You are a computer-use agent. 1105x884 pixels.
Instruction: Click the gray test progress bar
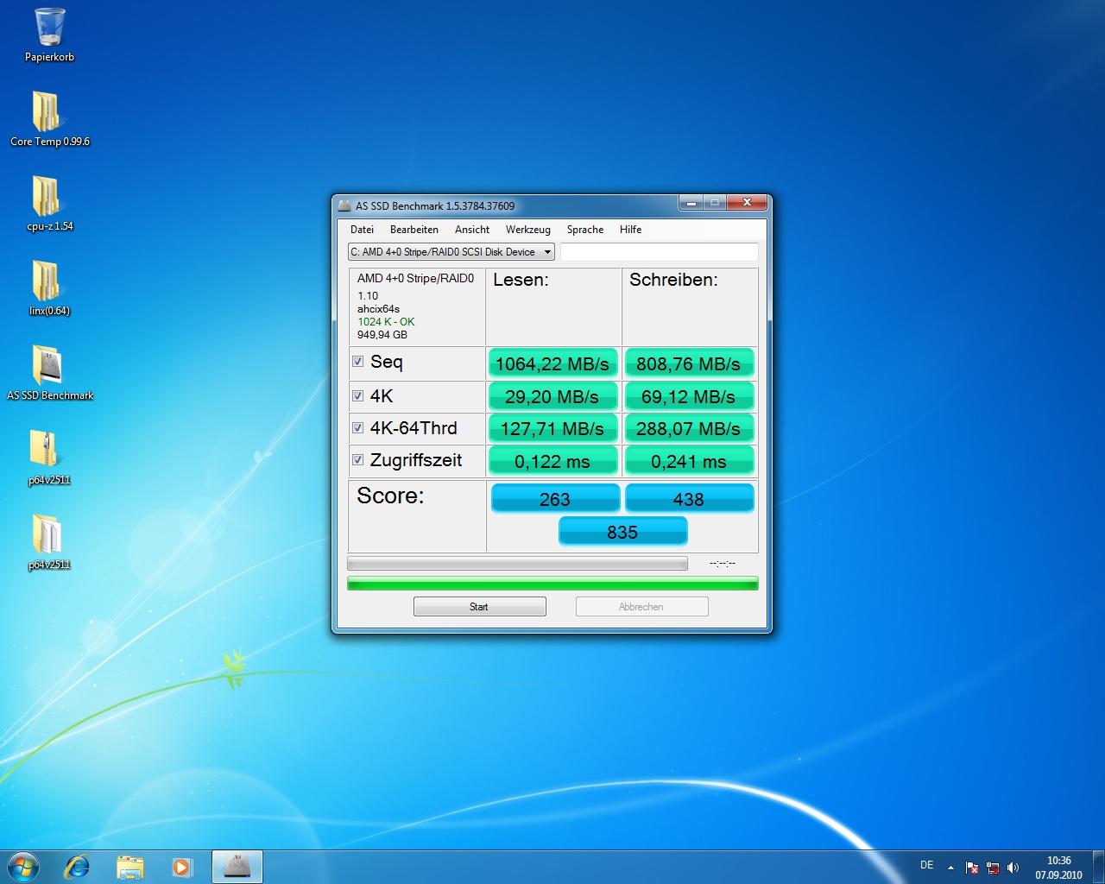[x=517, y=564]
